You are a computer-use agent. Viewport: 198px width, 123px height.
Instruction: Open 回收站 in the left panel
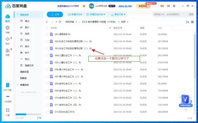pos(24,78)
